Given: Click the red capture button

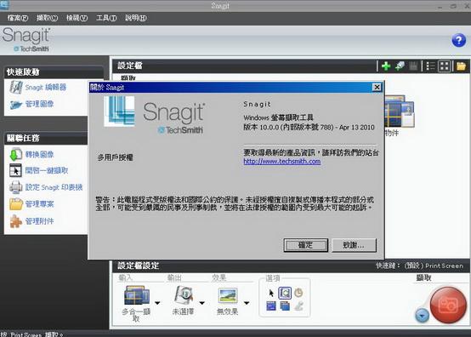Looking at the screenshot, I should 448,305.
